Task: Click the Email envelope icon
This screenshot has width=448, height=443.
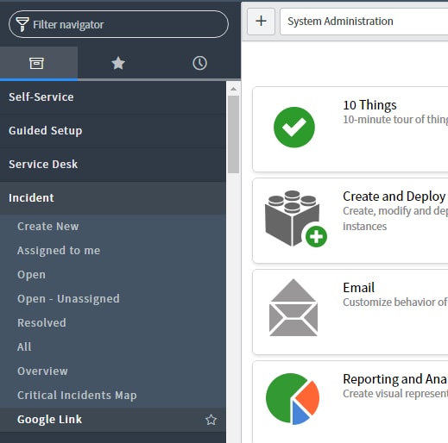Action: (293, 307)
